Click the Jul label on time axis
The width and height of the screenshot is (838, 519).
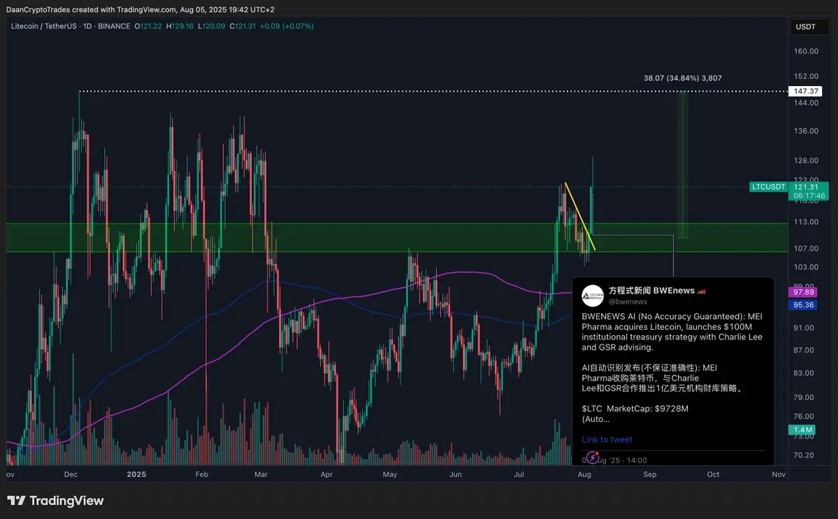519,474
